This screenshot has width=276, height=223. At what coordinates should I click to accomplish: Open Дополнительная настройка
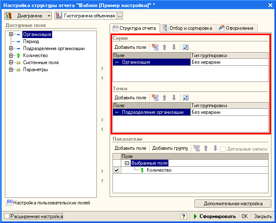click(x=233, y=204)
